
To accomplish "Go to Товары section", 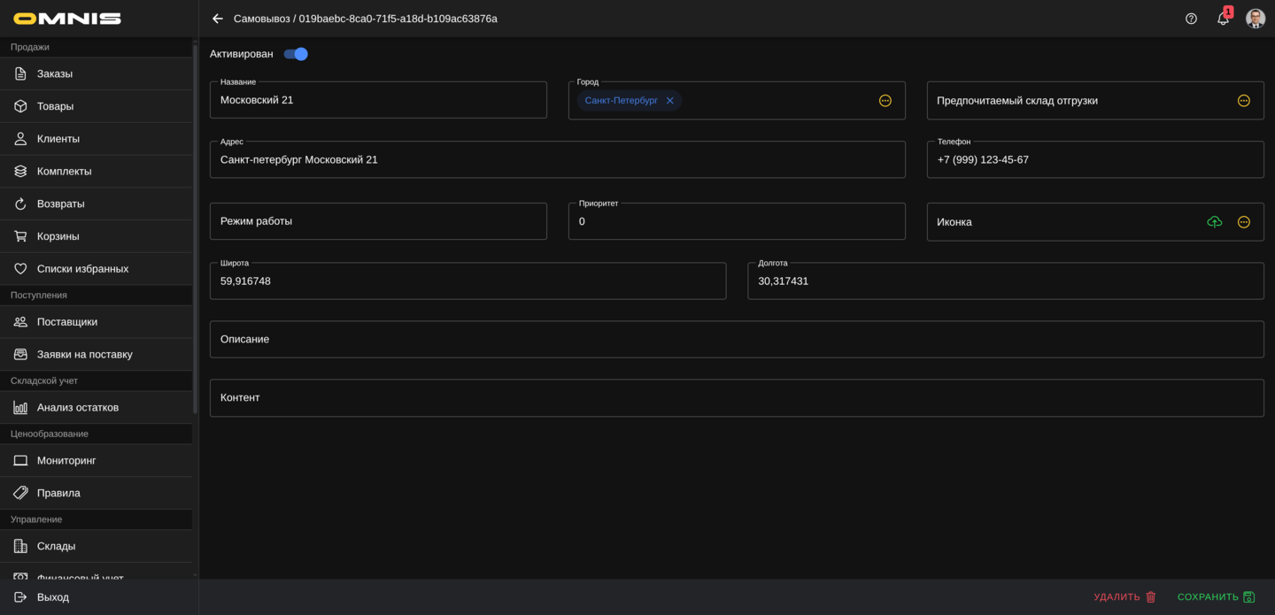I will coord(55,106).
